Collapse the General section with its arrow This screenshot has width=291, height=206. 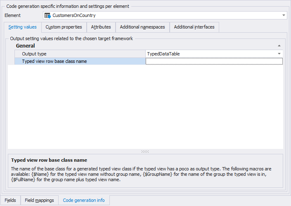click(279, 46)
